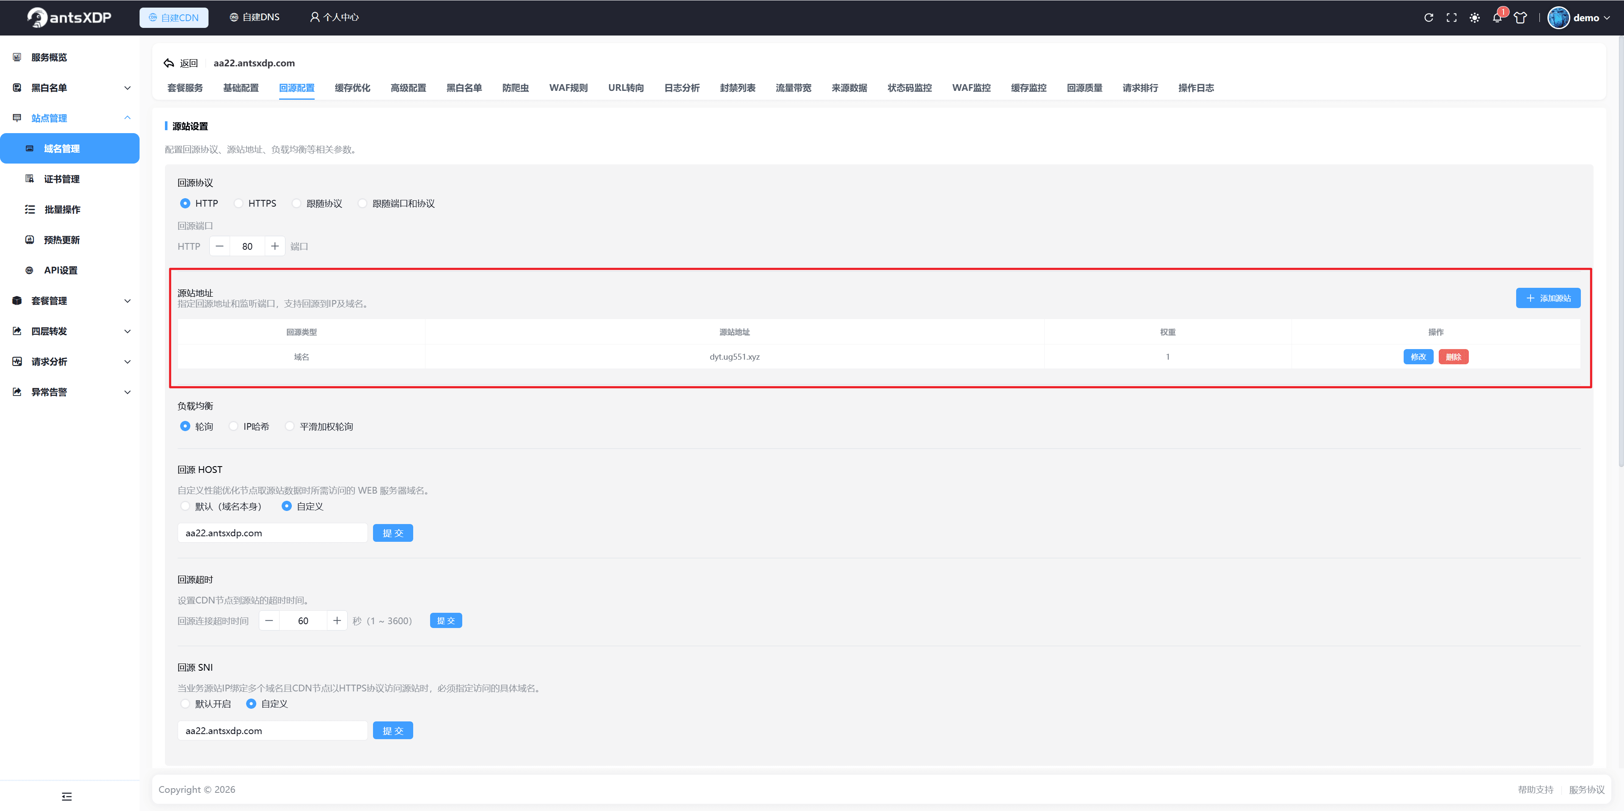Select 跟随端口和协议 radio option
Viewport: 1624px width, 811px height.
(396, 204)
